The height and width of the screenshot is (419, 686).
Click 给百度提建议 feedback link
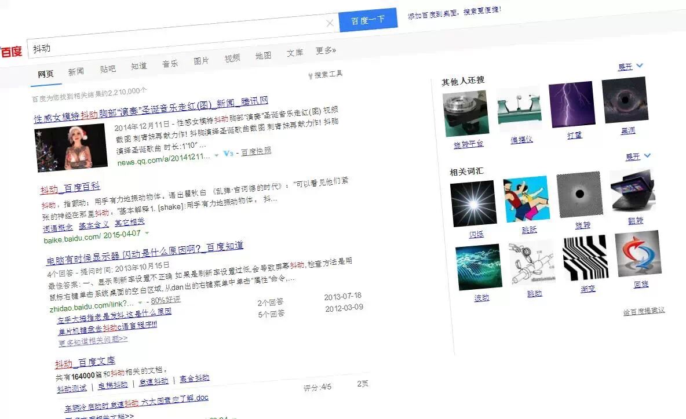pyautogui.click(x=644, y=311)
